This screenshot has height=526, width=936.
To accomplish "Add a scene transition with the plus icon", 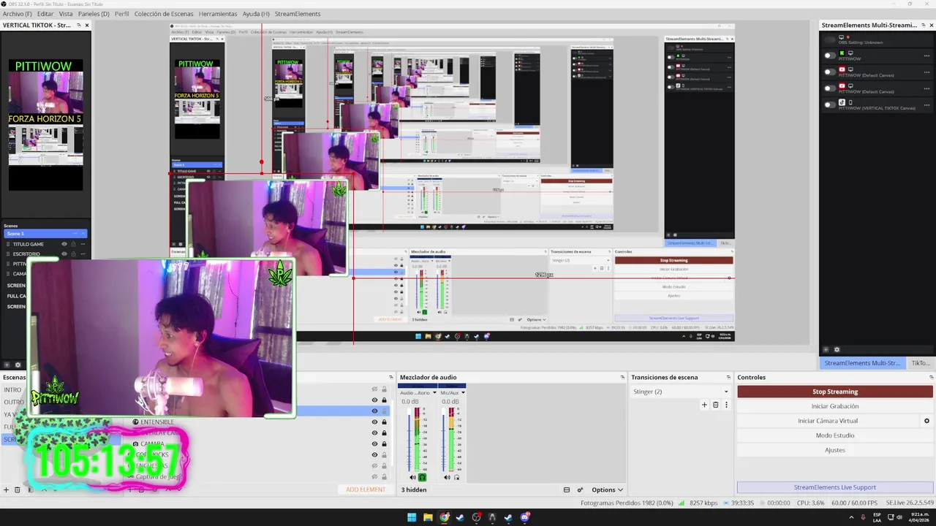I will pos(705,405).
